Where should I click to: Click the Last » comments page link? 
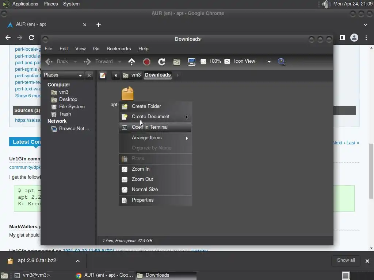(x=353, y=143)
